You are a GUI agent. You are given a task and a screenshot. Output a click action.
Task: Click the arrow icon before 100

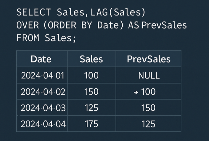(136, 92)
